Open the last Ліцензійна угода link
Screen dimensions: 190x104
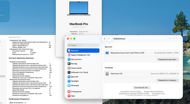158,93
